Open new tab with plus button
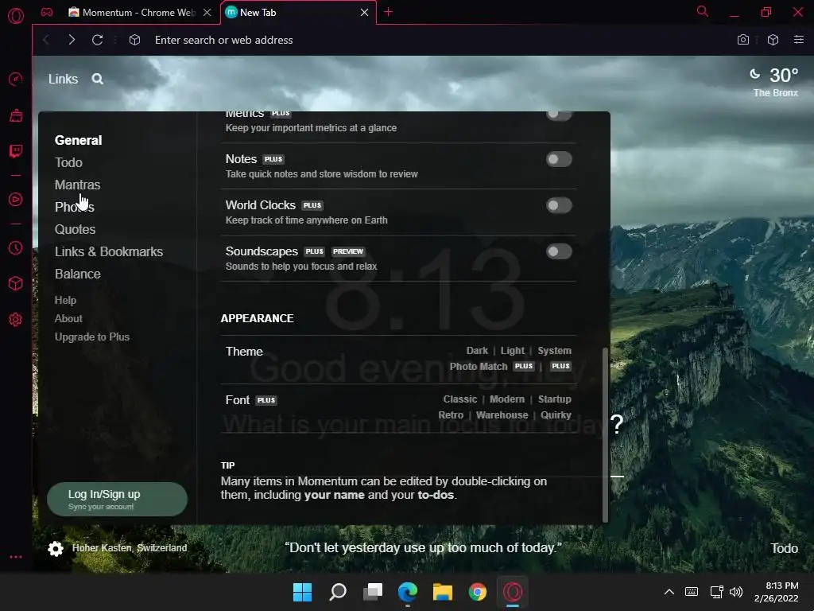Viewport: 814px width, 611px height. (x=388, y=12)
